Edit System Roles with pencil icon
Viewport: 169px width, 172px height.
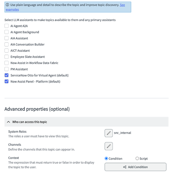click(x=108, y=133)
